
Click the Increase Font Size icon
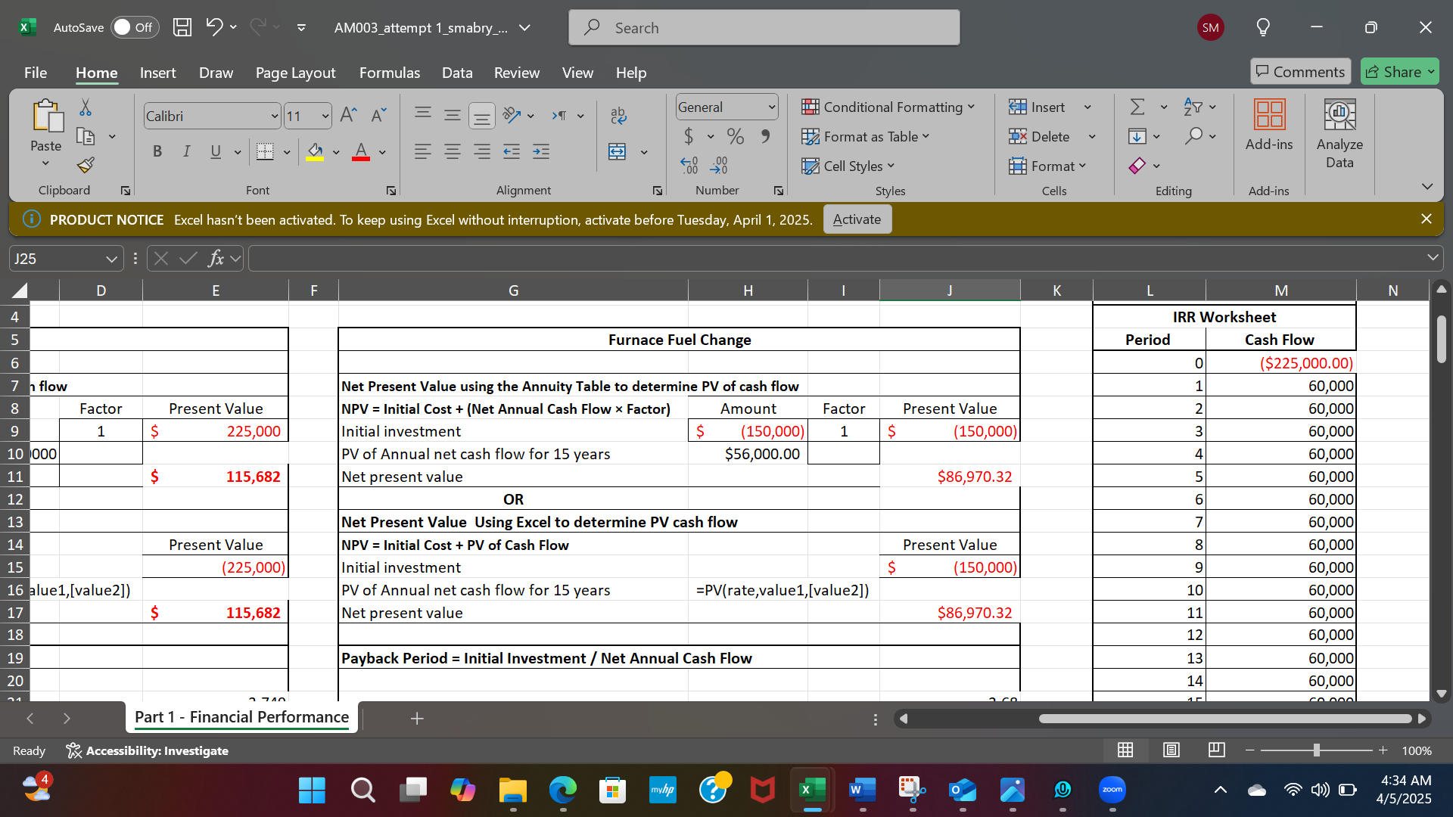[x=348, y=116]
